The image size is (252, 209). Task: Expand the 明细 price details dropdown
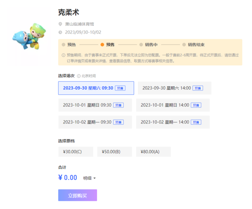pos(89,178)
